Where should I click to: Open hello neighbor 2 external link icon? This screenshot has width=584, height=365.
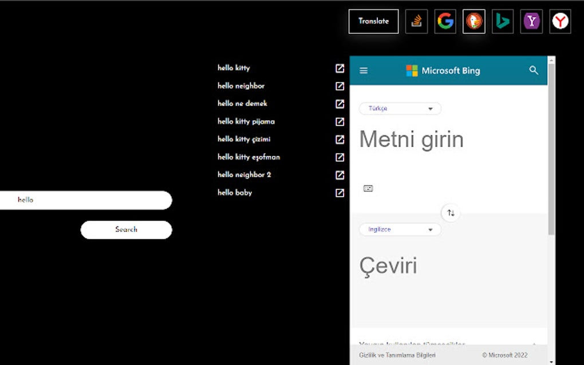340,175
